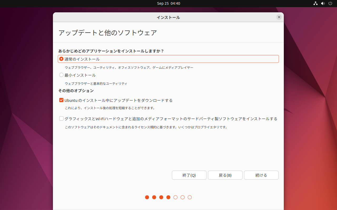Image resolution: width=337 pixels, height=210 pixels.
Task: Click the second filled progress dot
Action: click(154, 197)
